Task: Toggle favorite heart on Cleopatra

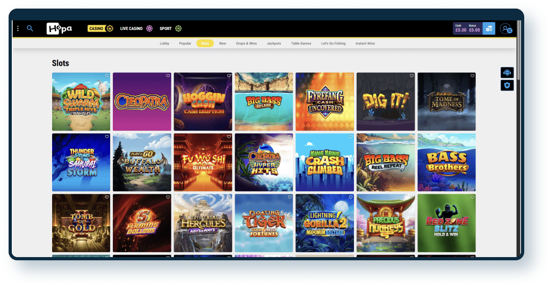Action: [x=168, y=76]
